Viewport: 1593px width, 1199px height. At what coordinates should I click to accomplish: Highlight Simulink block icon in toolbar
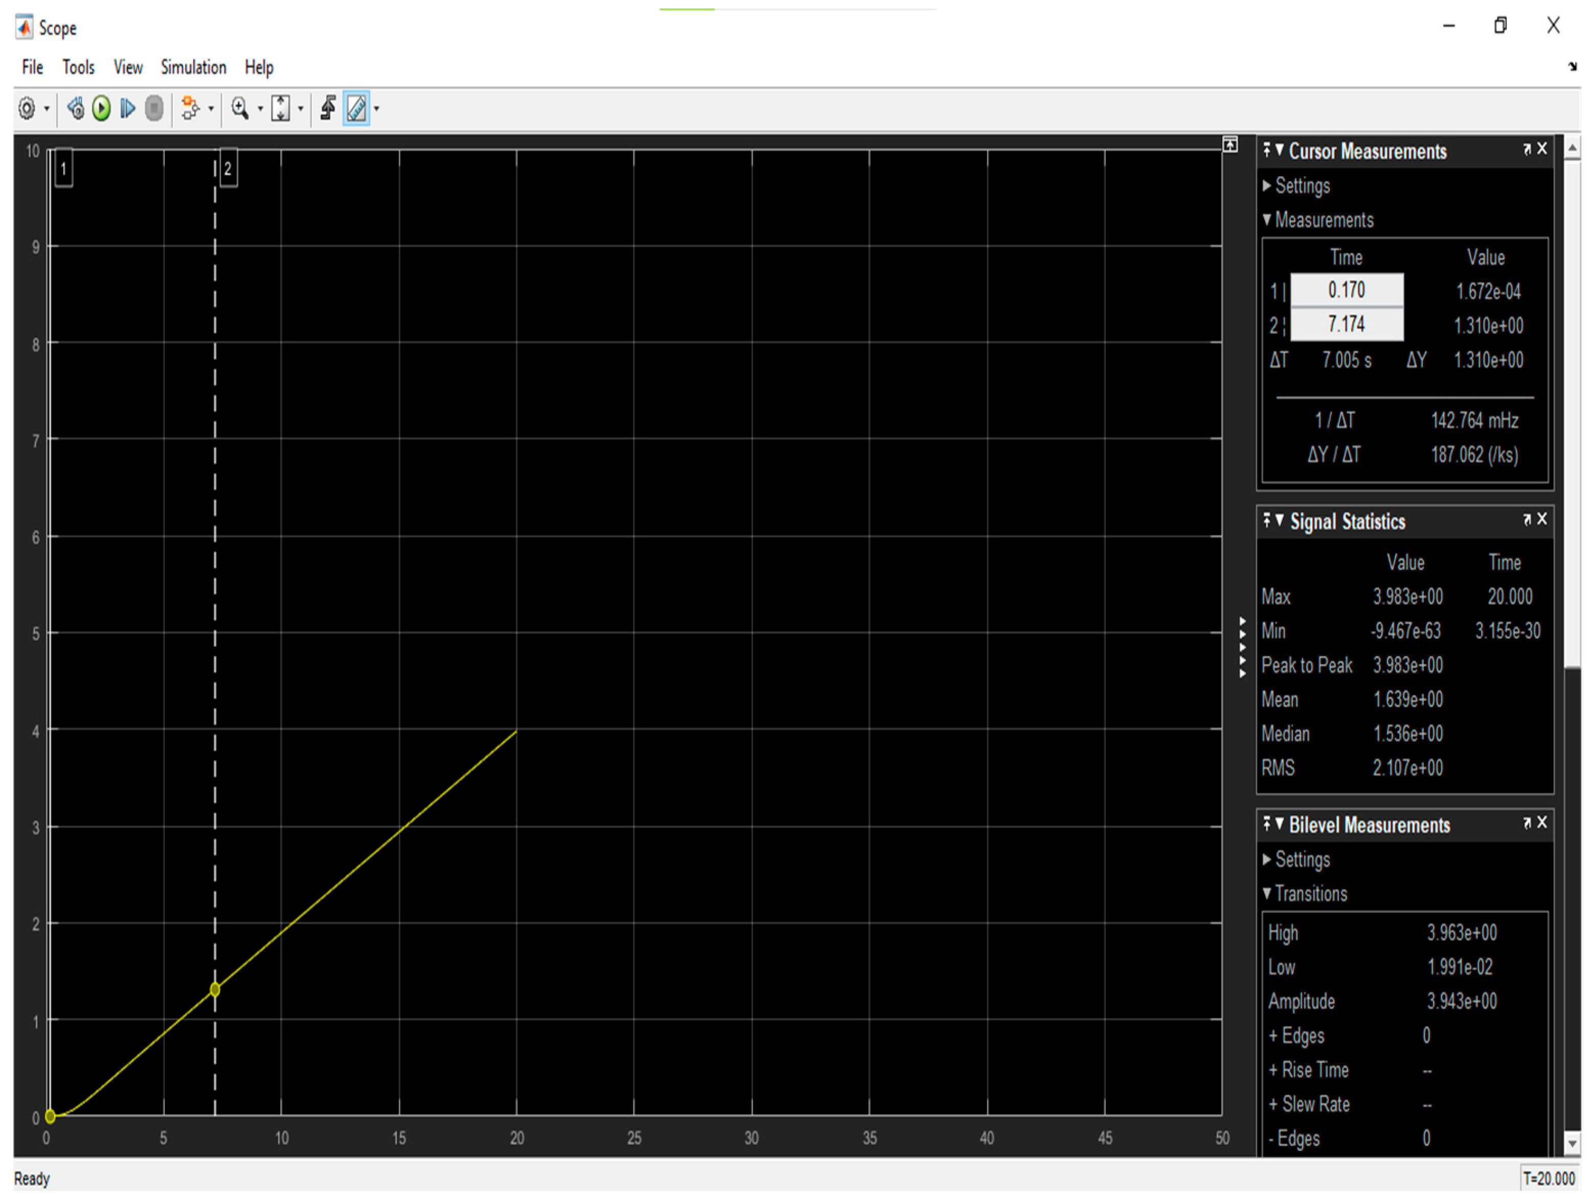coord(190,109)
